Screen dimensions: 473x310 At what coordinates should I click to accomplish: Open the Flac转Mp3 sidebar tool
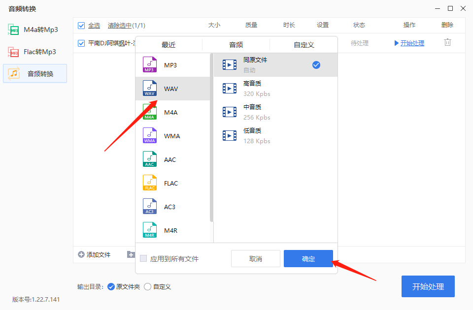click(33, 52)
